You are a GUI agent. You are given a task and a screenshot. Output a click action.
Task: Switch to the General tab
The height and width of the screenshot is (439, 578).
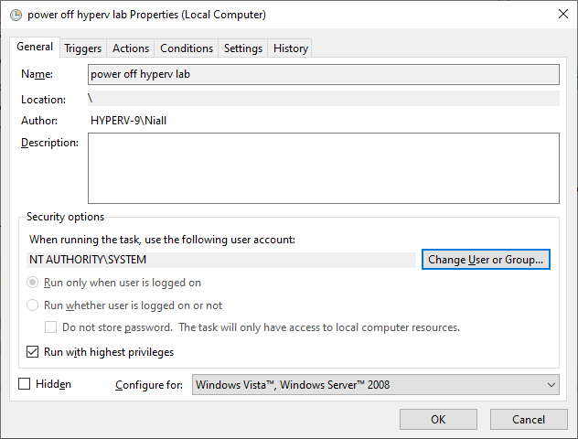click(x=35, y=47)
